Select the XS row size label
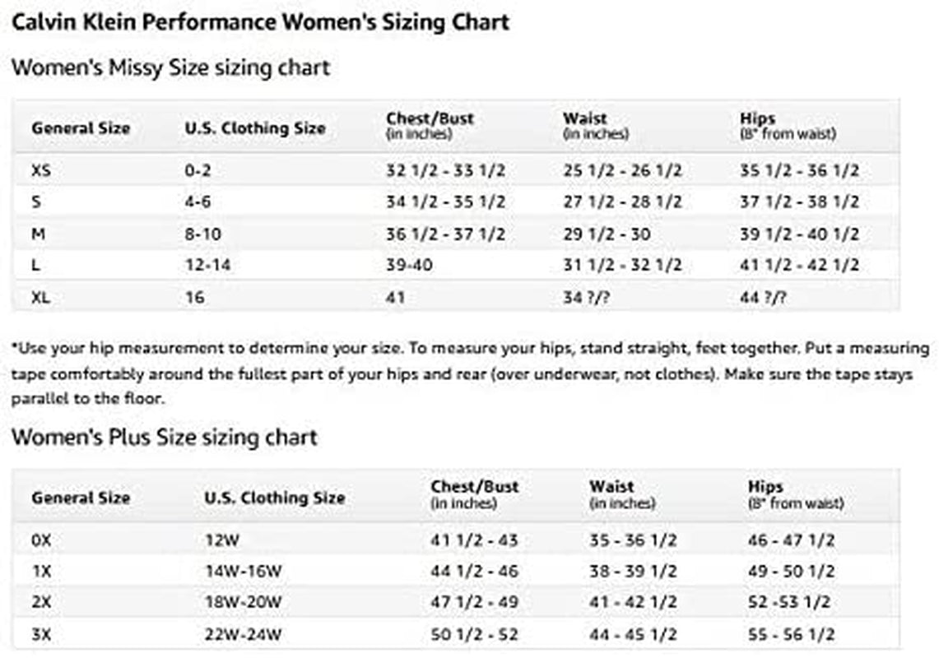This screenshot has height=658, width=939. point(41,170)
